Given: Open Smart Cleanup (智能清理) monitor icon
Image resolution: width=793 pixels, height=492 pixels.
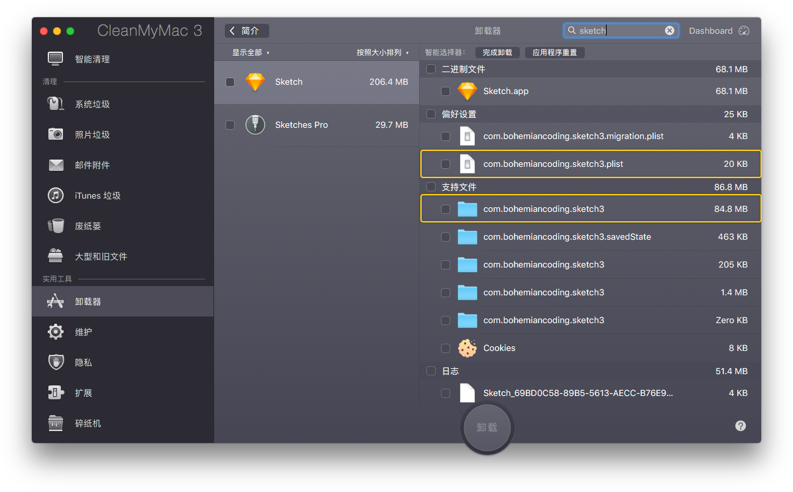Looking at the screenshot, I should click(x=55, y=58).
